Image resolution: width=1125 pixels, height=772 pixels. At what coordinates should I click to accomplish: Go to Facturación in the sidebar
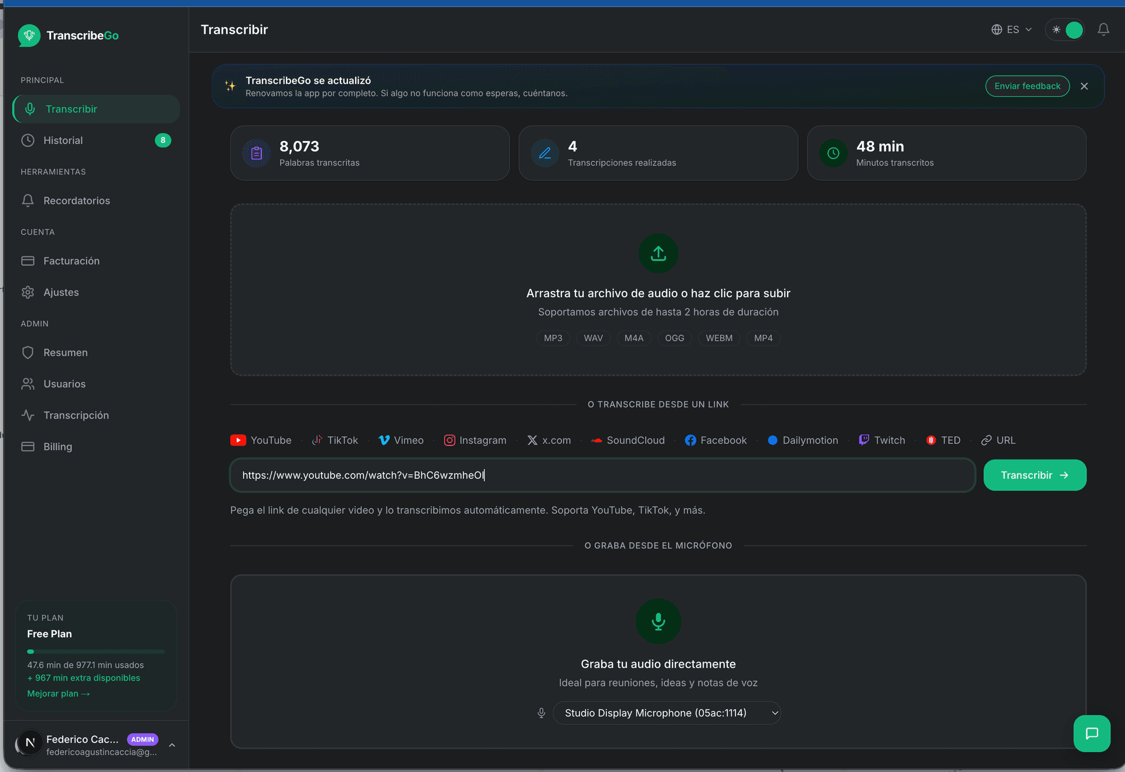coord(71,261)
